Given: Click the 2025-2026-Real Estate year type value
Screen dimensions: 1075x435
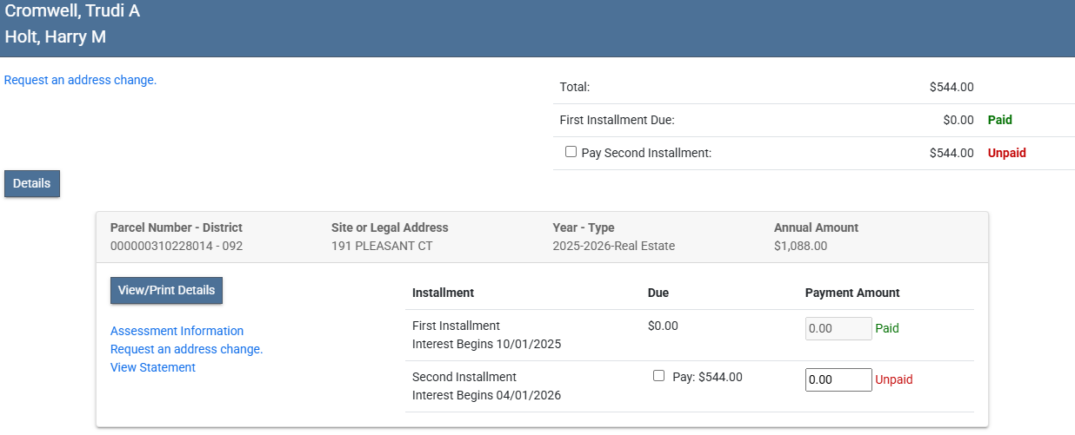Looking at the screenshot, I should pyautogui.click(x=613, y=246).
